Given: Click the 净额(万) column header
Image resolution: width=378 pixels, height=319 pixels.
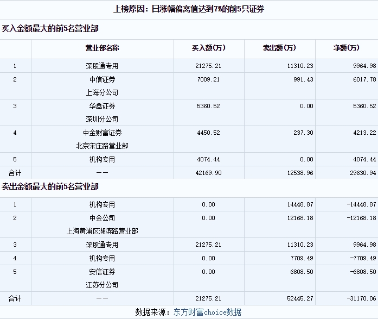Looking at the screenshot, I should coord(346,48).
